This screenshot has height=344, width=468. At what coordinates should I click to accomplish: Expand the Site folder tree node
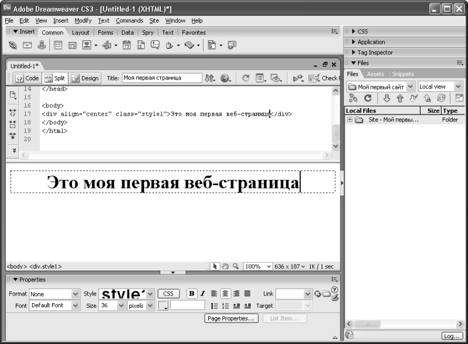pos(349,120)
